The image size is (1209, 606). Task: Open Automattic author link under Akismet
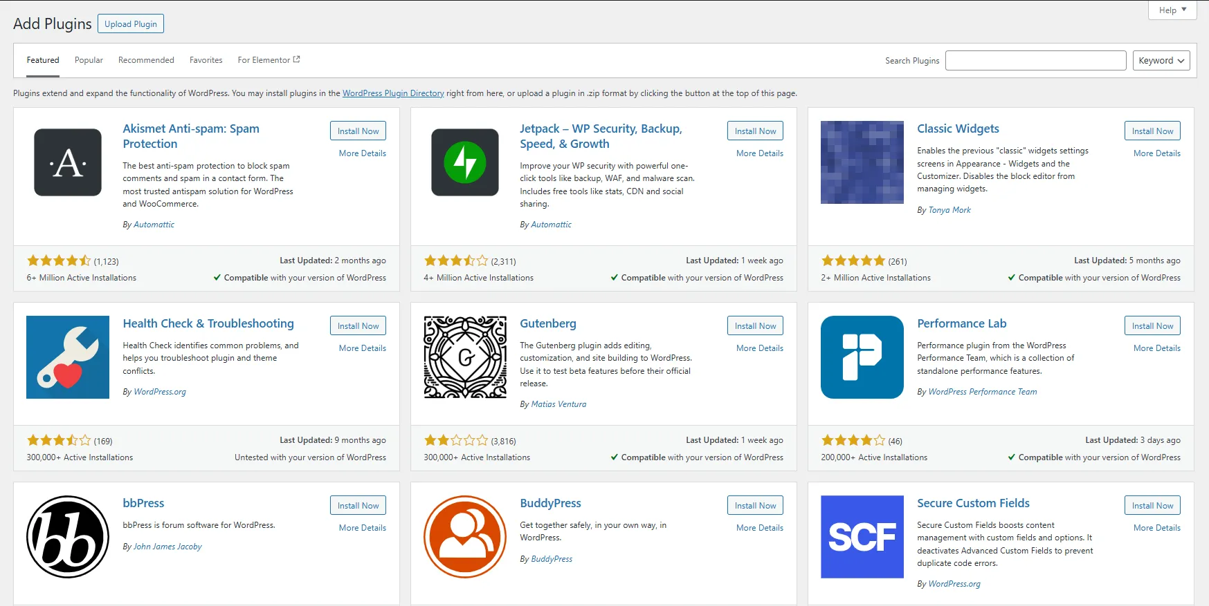(154, 225)
